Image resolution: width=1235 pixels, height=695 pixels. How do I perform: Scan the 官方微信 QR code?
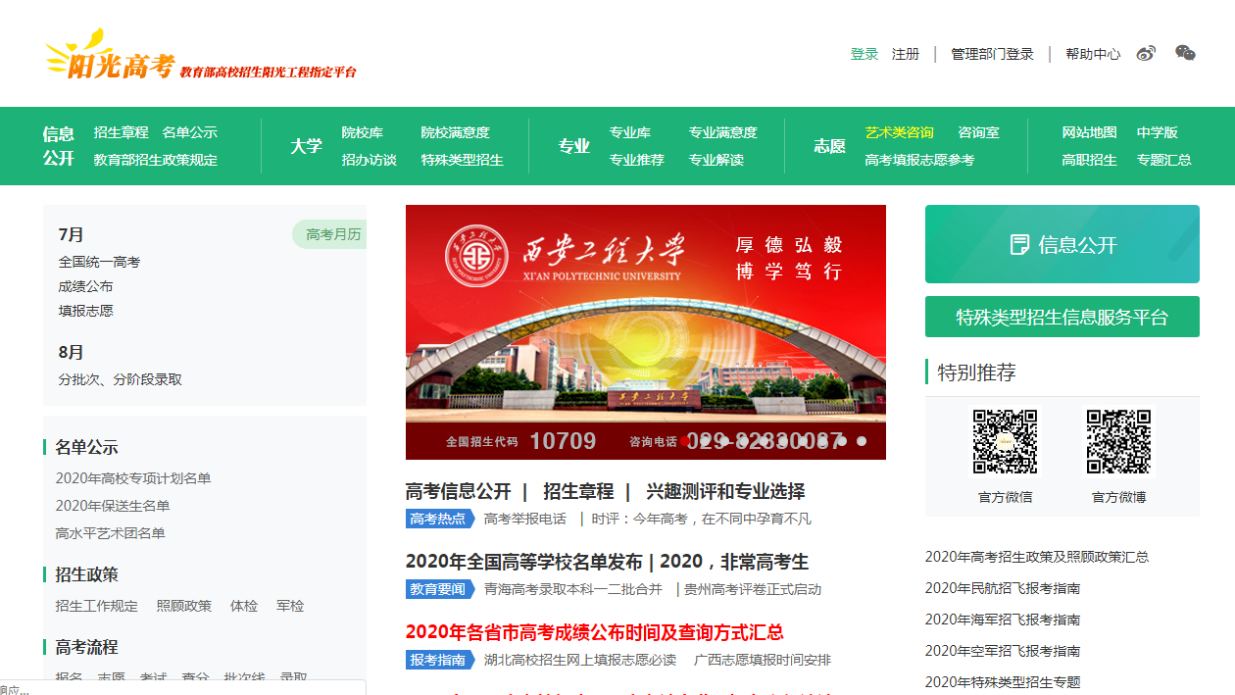tap(1005, 442)
